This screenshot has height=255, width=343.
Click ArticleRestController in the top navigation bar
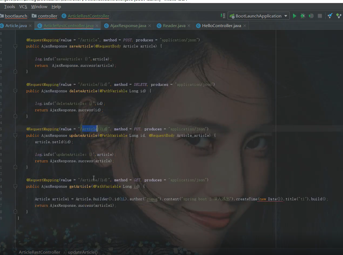tap(88, 16)
